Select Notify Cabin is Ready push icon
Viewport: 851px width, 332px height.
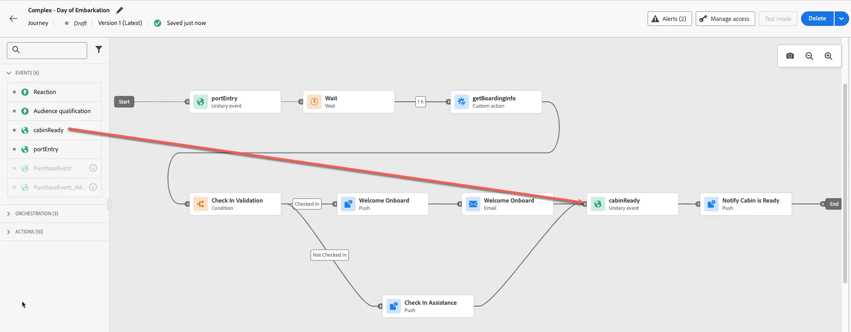[x=711, y=204]
